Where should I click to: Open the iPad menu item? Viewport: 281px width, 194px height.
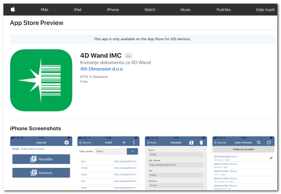pyautogui.click(x=78, y=10)
